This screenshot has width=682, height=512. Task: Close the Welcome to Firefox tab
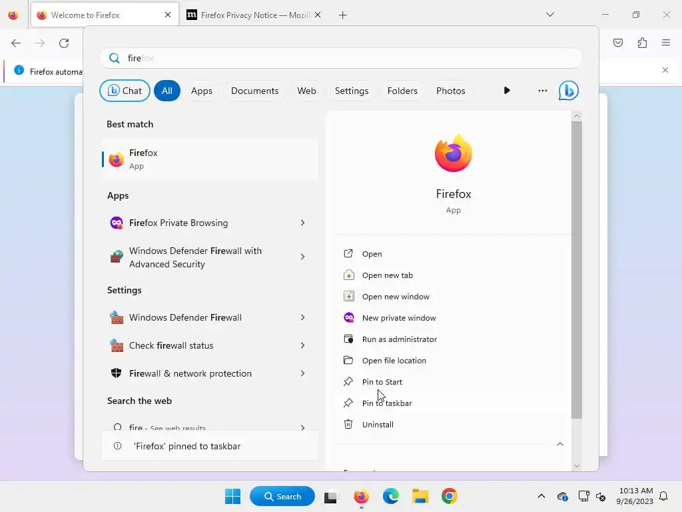(x=168, y=15)
